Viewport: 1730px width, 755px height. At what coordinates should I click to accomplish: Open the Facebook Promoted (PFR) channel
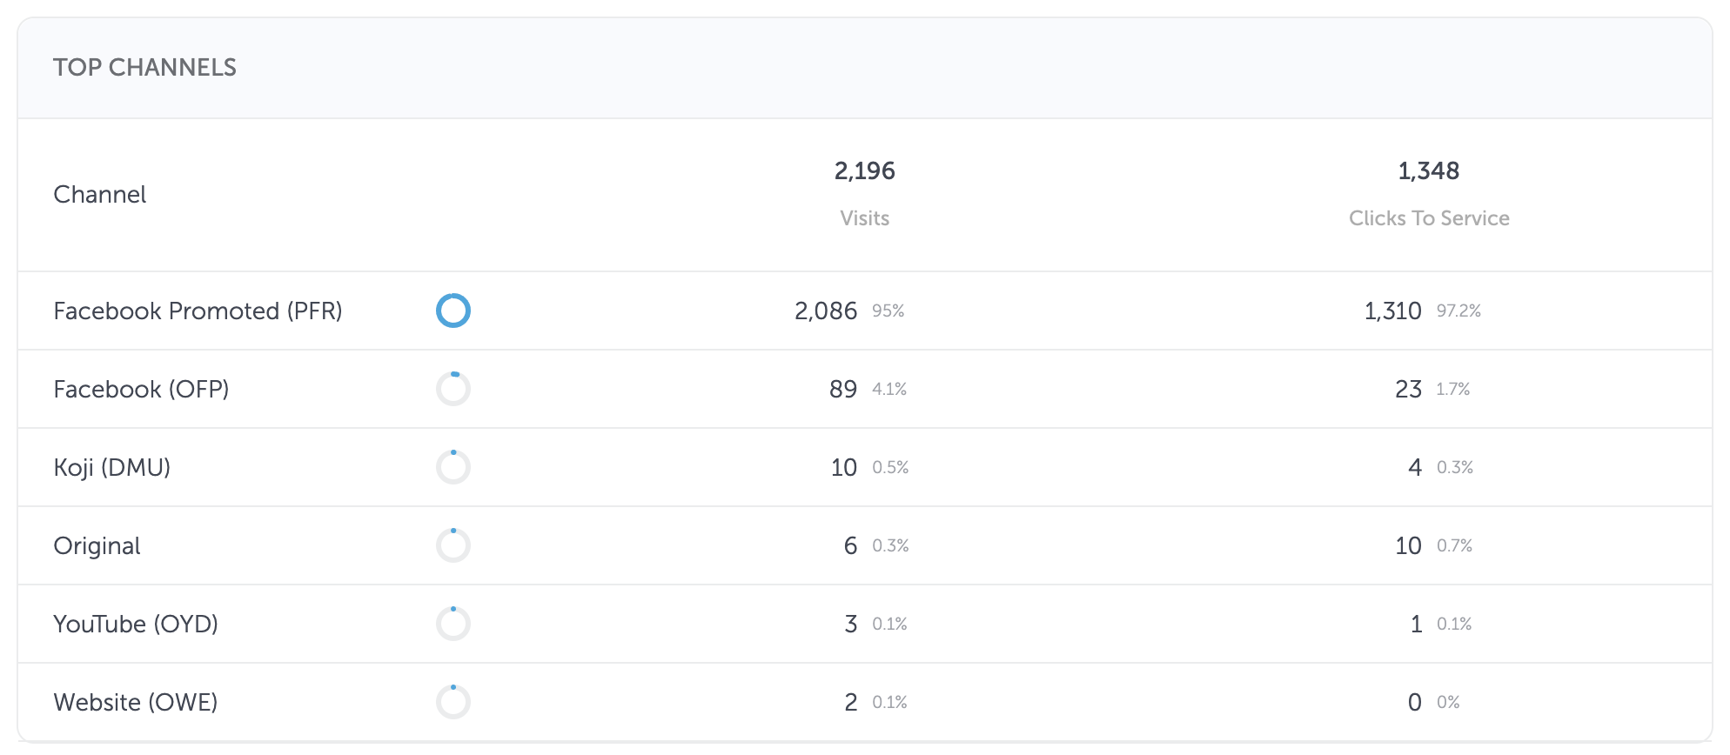tap(198, 311)
